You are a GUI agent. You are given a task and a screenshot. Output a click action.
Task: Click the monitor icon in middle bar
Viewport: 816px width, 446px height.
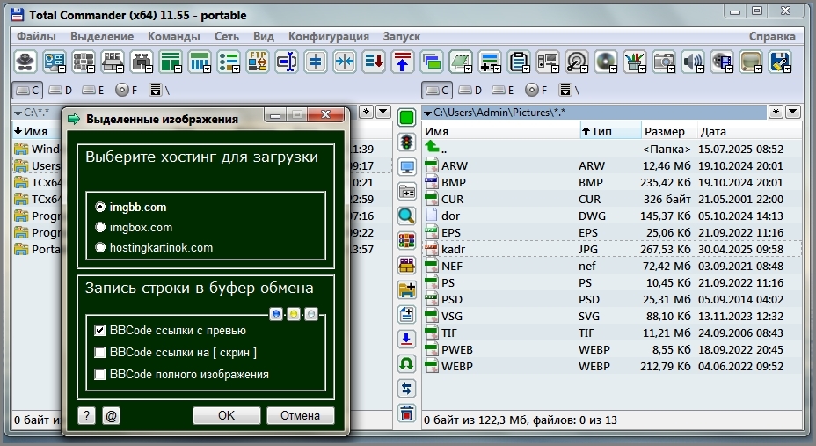click(x=406, y=167)
